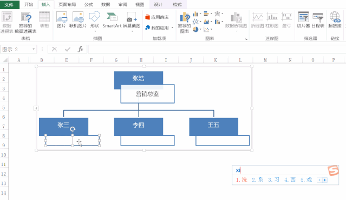Insert a combo chart
Image resolution: width=346 pixels, height=200 pixels.
point(217,22)
